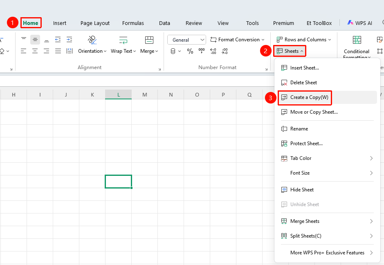Open the Formulas ribbon tab
This screenshot has height=265, width=384.
[x=133, y=23]
